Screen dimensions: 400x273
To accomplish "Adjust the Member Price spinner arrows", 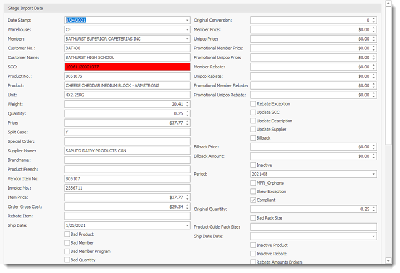I will pos(373,29).
